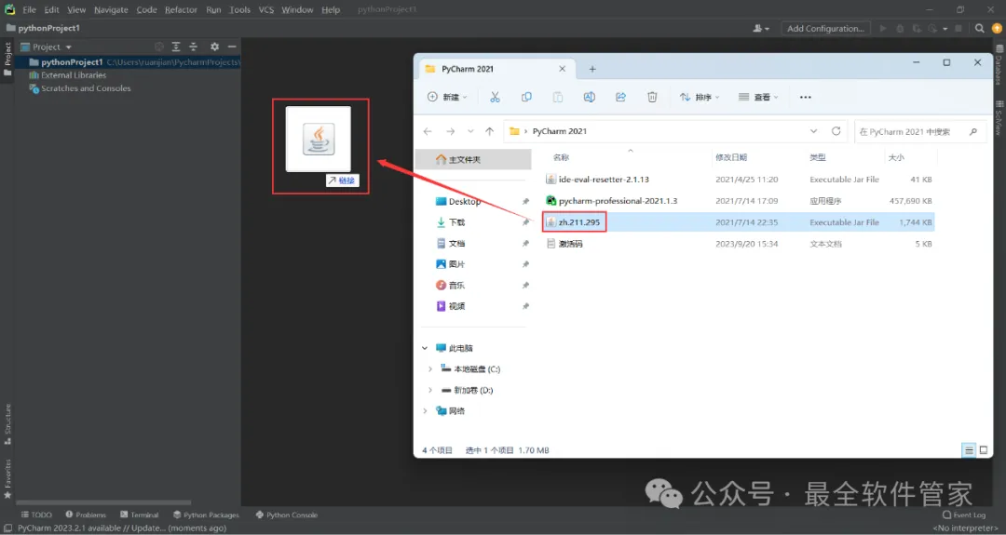
Task: Click the Delete trash icon
Action: coord(652,97)
